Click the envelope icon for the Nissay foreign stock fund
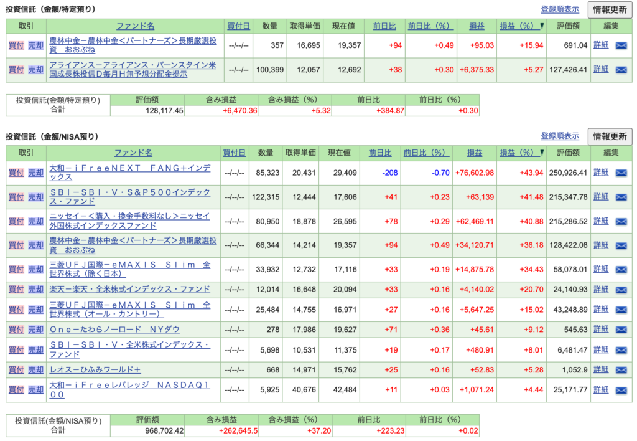Screen dimensions: 637x441 [621, 222]
